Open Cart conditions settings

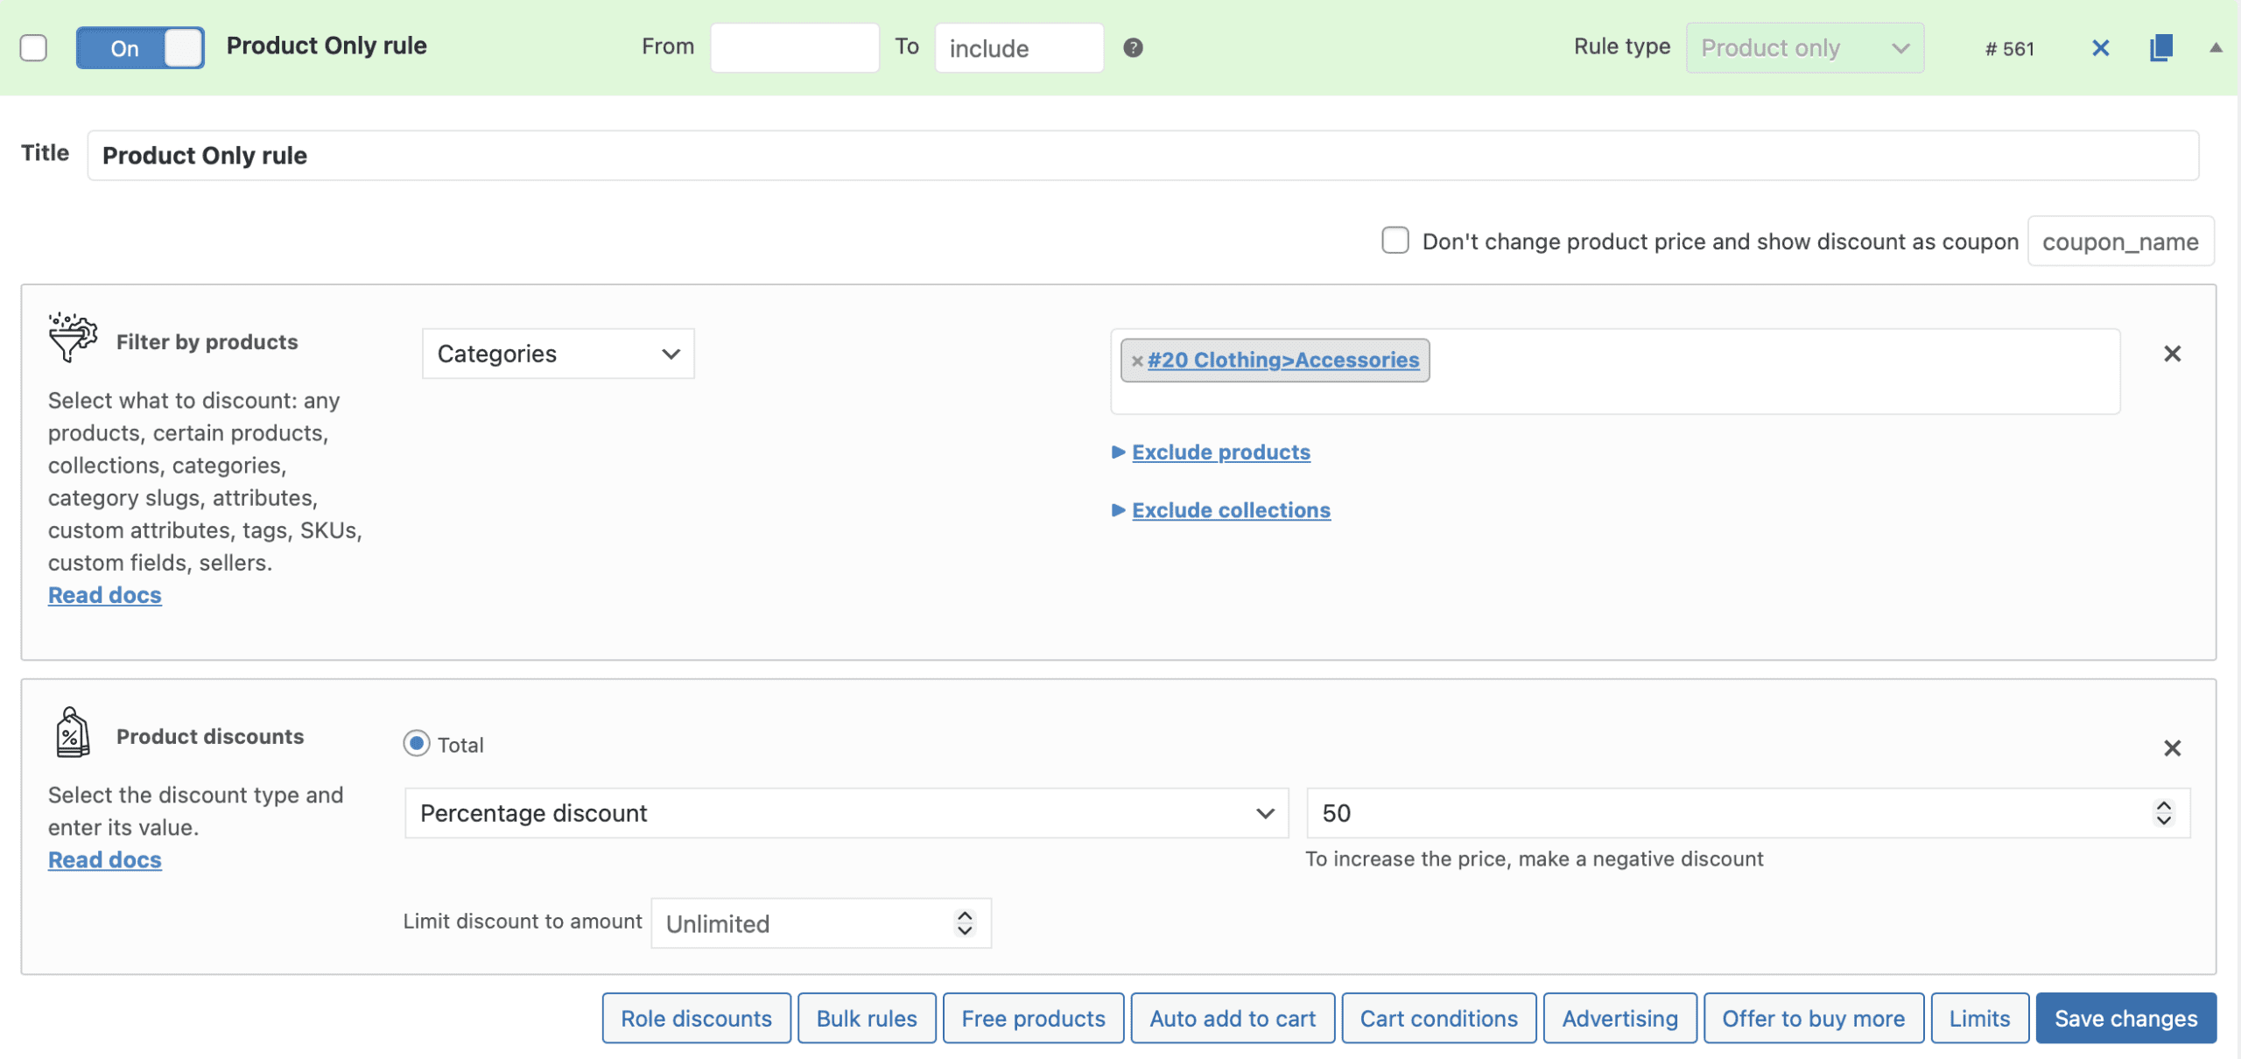point(1438,1018)
